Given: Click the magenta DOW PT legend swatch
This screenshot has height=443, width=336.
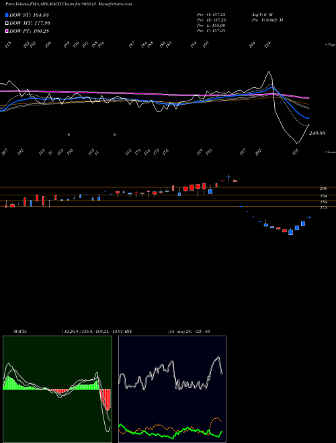Looking at the screenshot, I should [x=7, y=32].
